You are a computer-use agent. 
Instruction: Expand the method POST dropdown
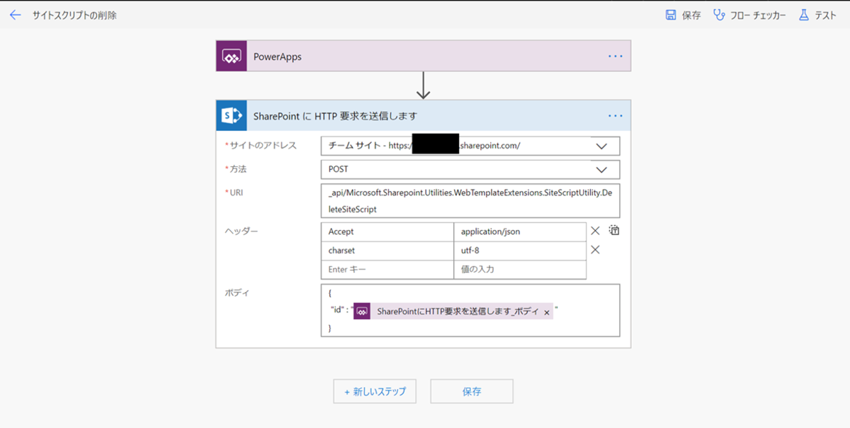click(x=601, y=170)
